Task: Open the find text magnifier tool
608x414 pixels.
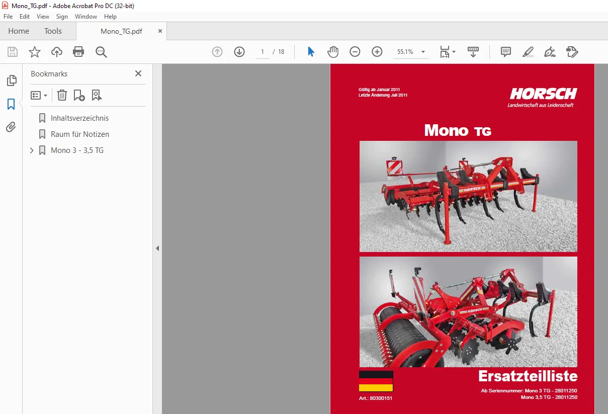Action: [101, 52]
